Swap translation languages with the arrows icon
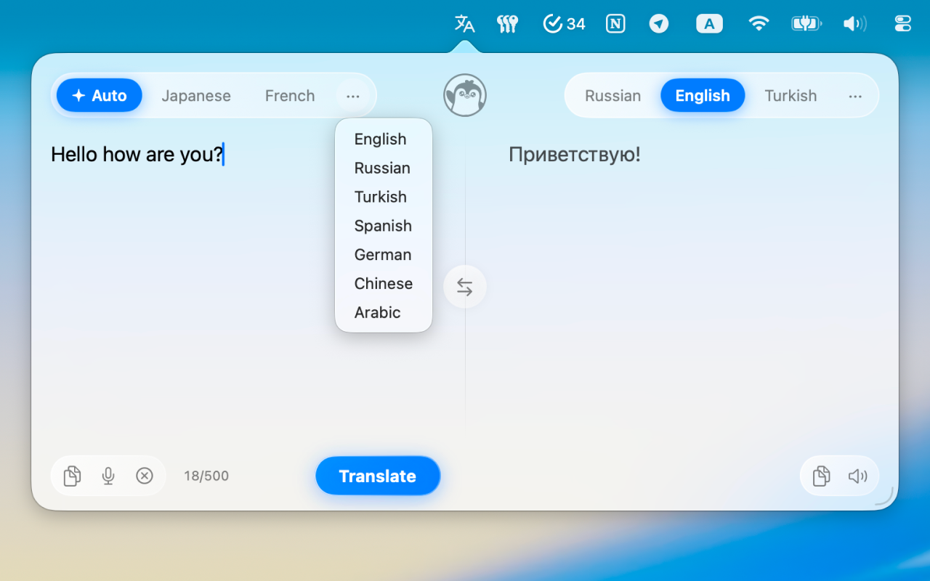The image size is (930, 581). (464, 286)
